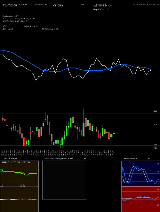This screenshot has height=212, width=160.
Task: Click the 'MACD: 2.68, 2.67, -0.04 C' line
Action: 15,21
